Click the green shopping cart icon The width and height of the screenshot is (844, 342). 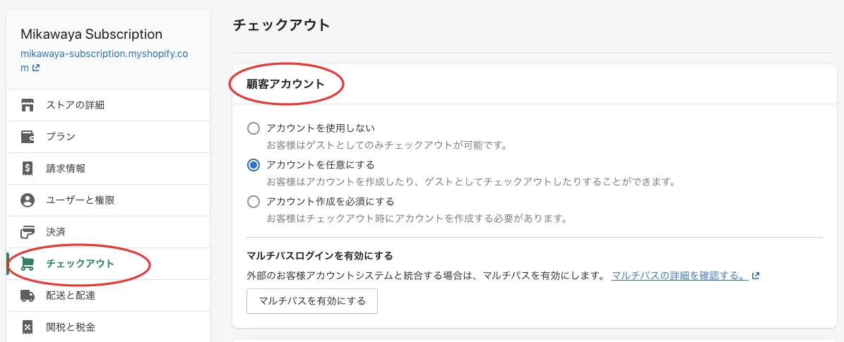point(28,264)
